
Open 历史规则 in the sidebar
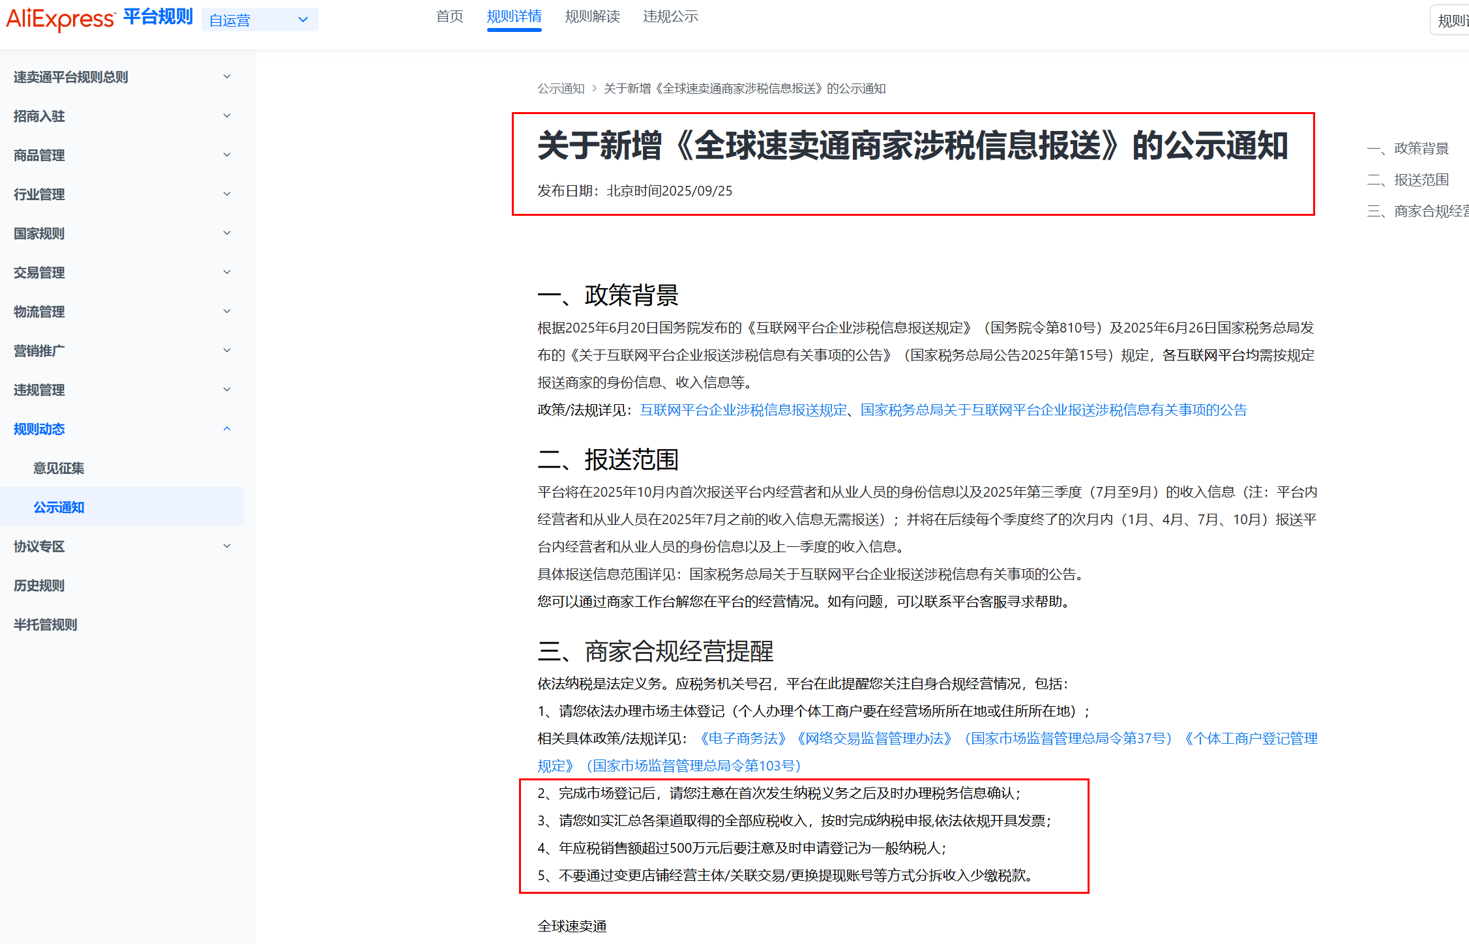coord(39,585)
